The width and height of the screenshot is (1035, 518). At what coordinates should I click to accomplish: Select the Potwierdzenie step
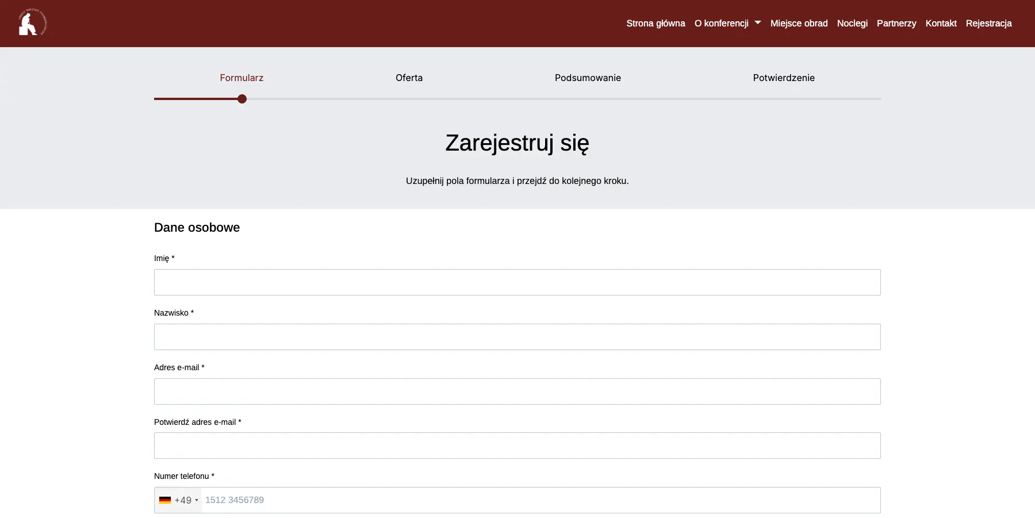coord(784,78)
